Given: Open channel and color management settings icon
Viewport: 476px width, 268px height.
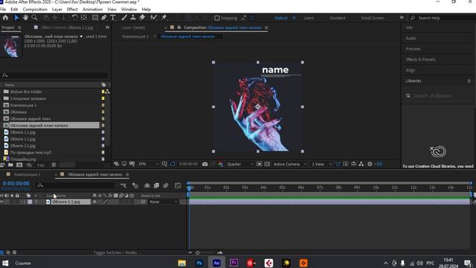Looking at the screenshot, I should (221, 164).
